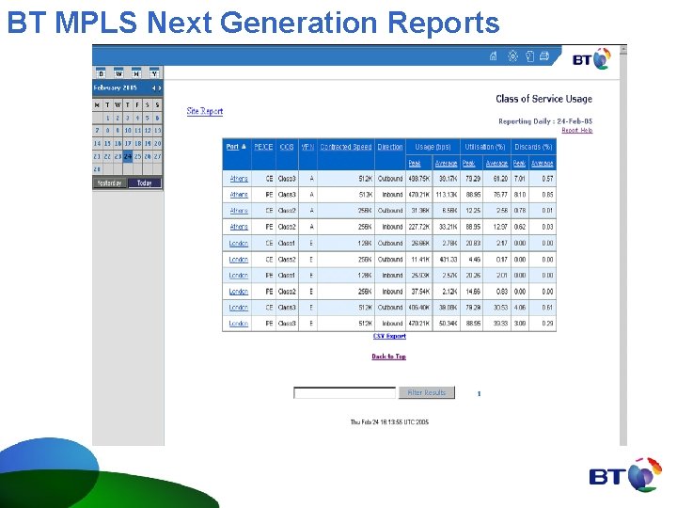The image size is (677, 508).
Task: Switch to the daily D calendar view
Action: [x=101, y=72]
